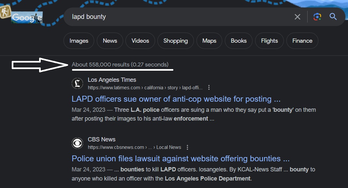The image size is (348, 188).
Task: Open Google Lens camera search
Action: pos(317,17)
